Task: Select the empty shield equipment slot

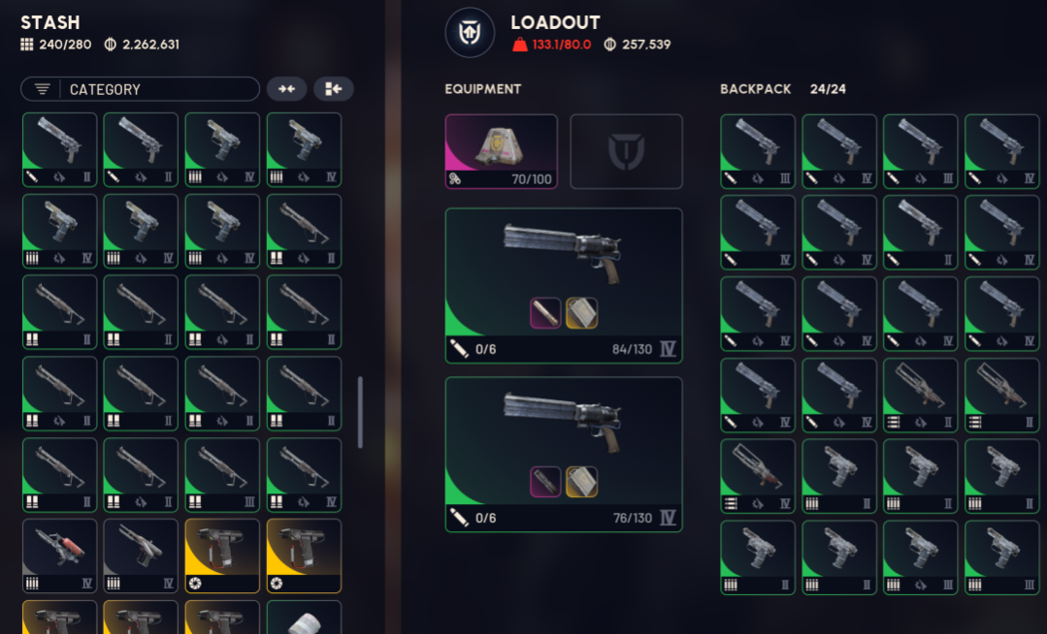Action: [626, 151]
